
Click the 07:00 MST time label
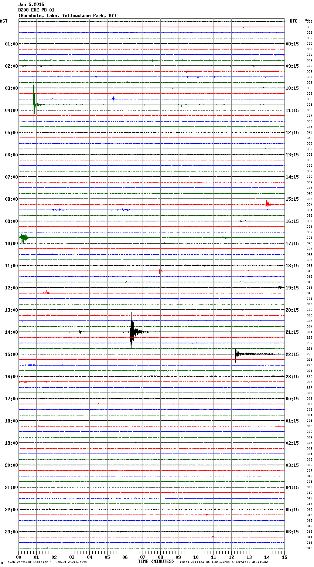click(x=11, y=177)
